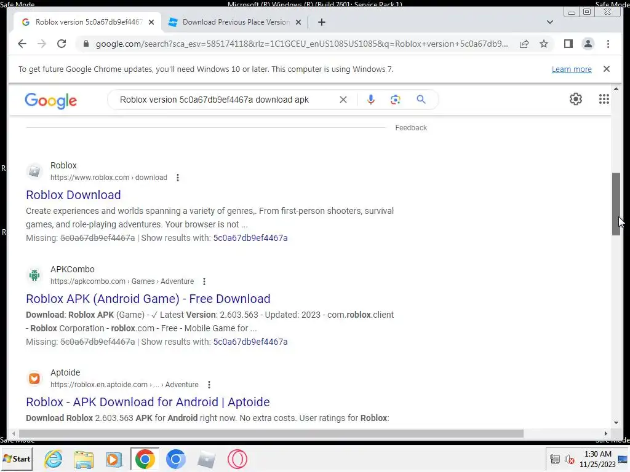Open Roblox Studio from the taskbar
The image size is (630, 472).
[x=207, y=459]
